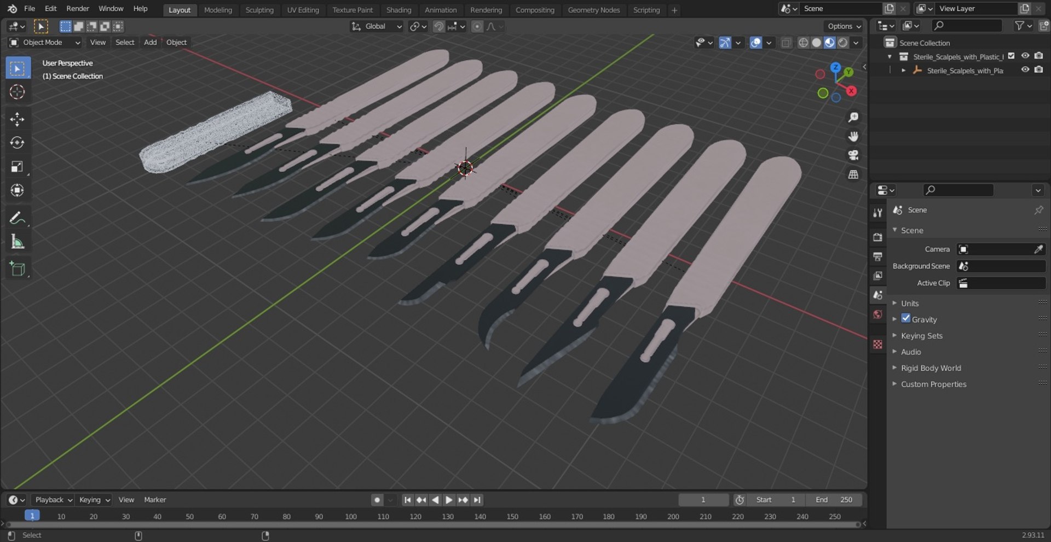Hide Sterile_Scalpels_with_Pla object via eye icon
The image size is (1051, 542).
coord(1025,69)
